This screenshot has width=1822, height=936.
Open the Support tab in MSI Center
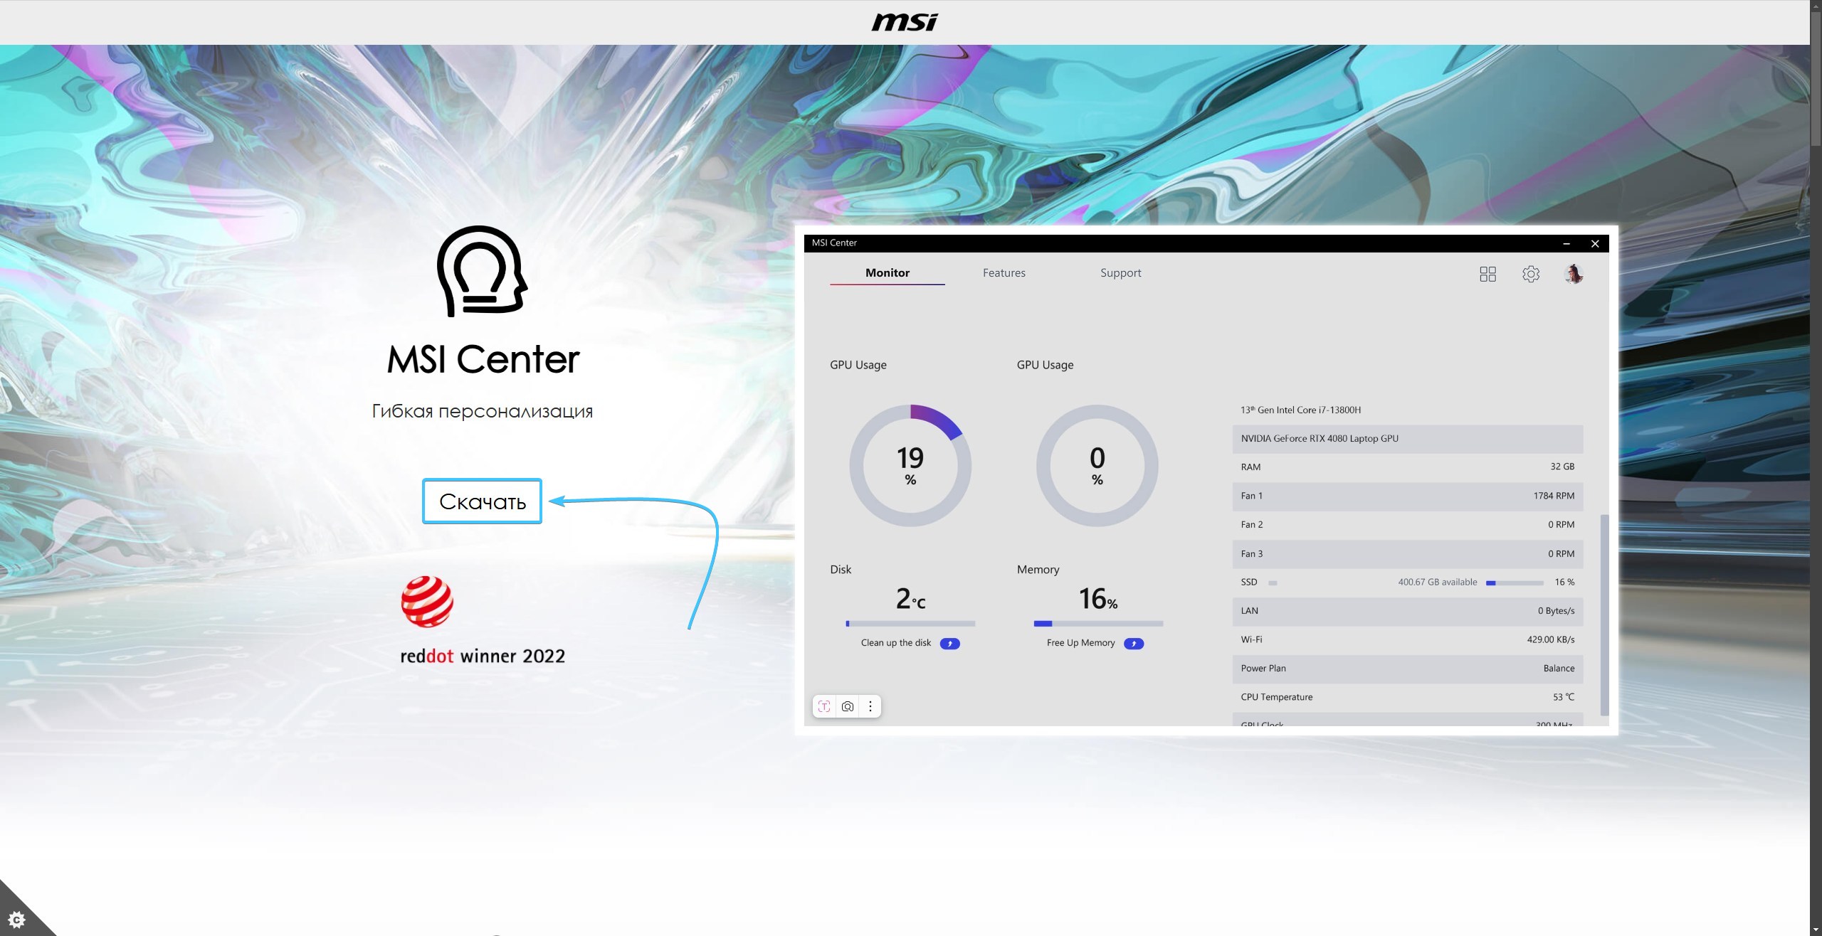coord(1120,273)
